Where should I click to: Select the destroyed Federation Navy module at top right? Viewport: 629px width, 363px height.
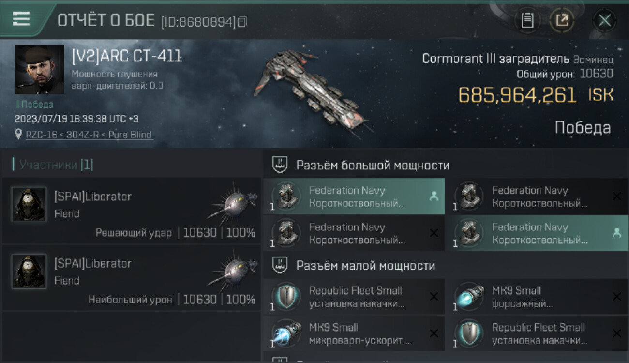(537, 196)
